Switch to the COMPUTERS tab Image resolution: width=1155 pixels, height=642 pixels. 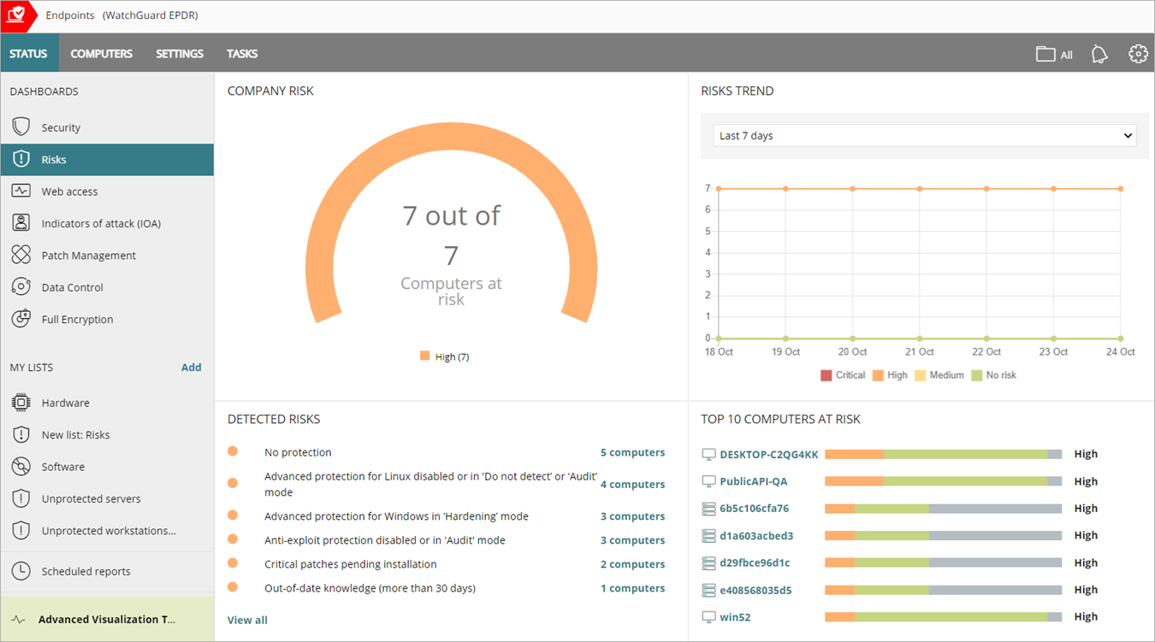click(102, 53)
